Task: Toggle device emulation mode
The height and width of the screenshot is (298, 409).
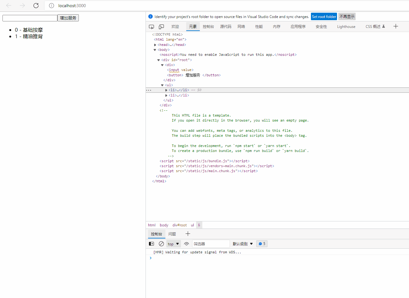Action: click(x=161, y=27)
